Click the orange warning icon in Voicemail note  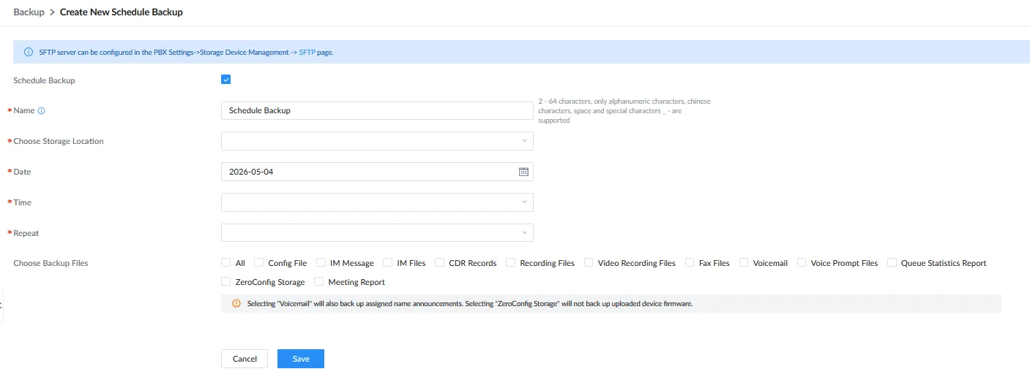236,303
